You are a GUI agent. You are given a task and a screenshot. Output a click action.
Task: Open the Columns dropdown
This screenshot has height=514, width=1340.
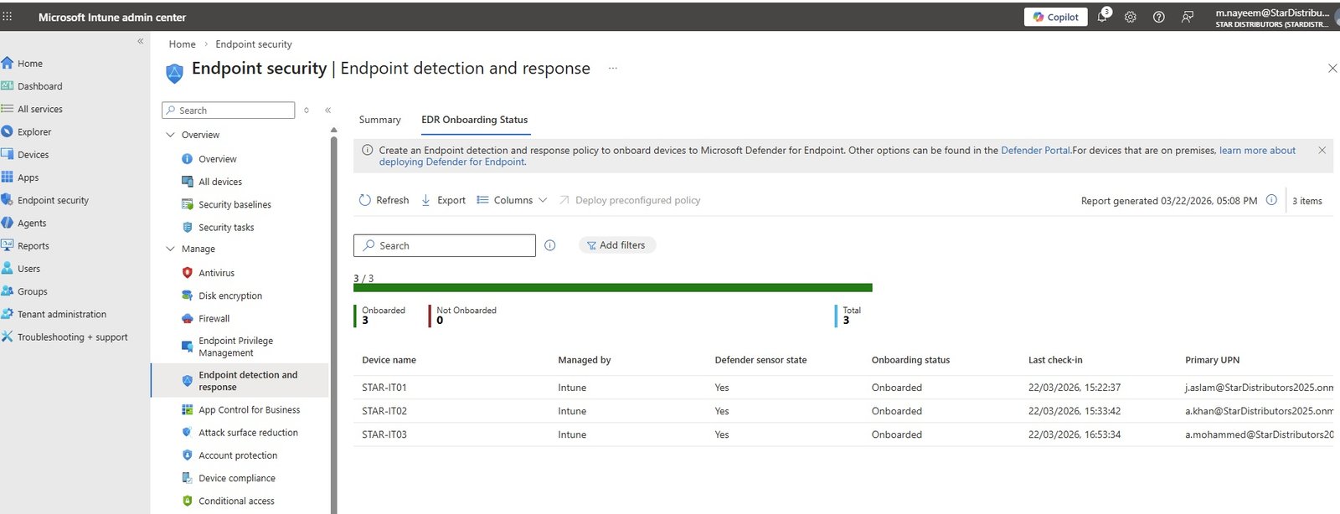point(512,200)
